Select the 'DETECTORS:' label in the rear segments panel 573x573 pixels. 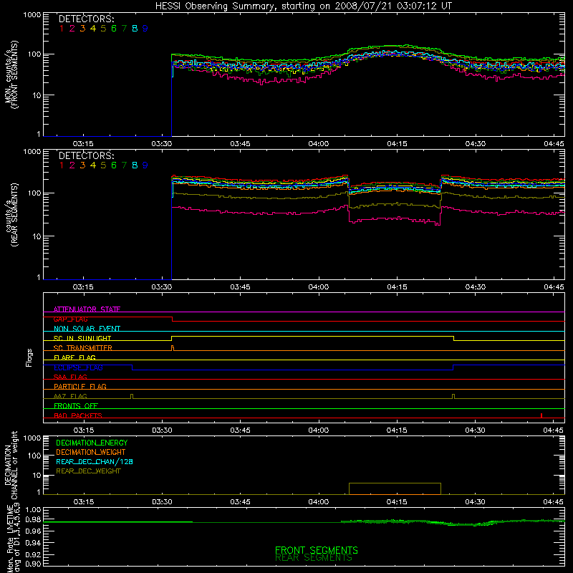point(86,155)
